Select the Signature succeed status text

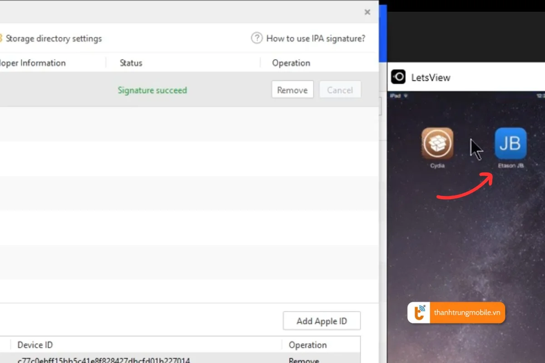click(152, 90)
